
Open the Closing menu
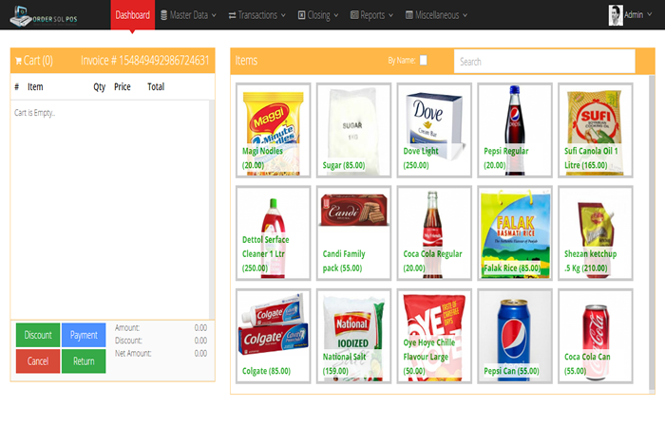click(318, 15)
